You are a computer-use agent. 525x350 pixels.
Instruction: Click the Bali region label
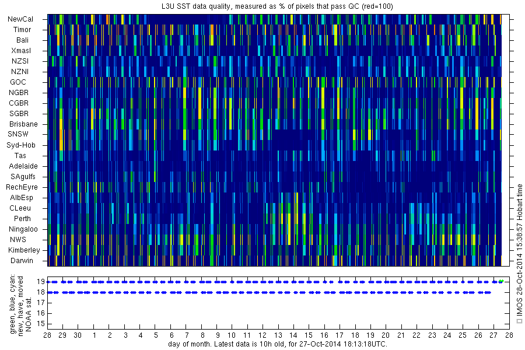tap(22, 40)
